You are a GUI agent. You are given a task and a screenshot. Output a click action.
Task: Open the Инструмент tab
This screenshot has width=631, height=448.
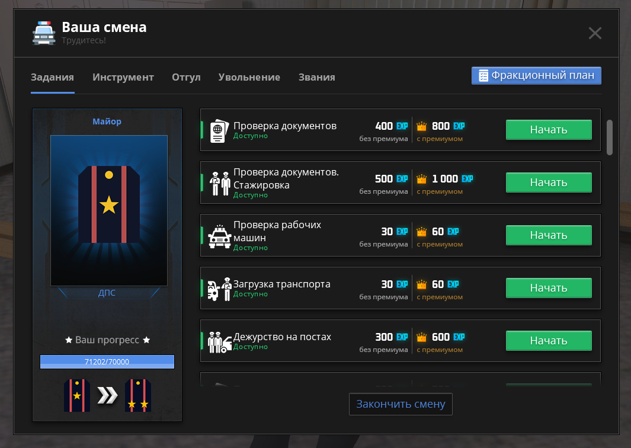coord(123,78)
